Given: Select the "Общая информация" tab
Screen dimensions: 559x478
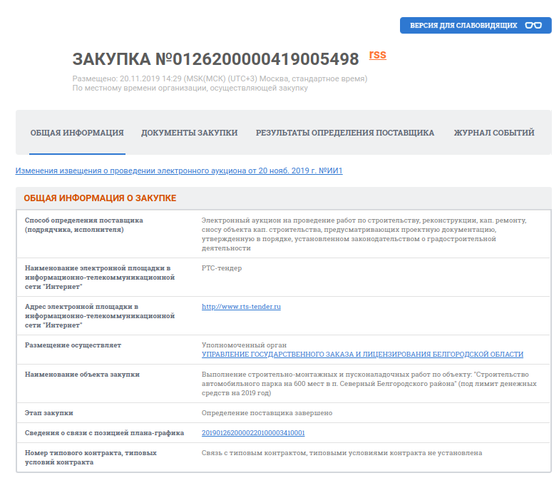Looking at the screenshot, I should pyautogui.click(x=77, y=133).
